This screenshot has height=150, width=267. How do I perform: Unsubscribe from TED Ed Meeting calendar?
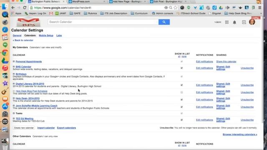[247, 120]
